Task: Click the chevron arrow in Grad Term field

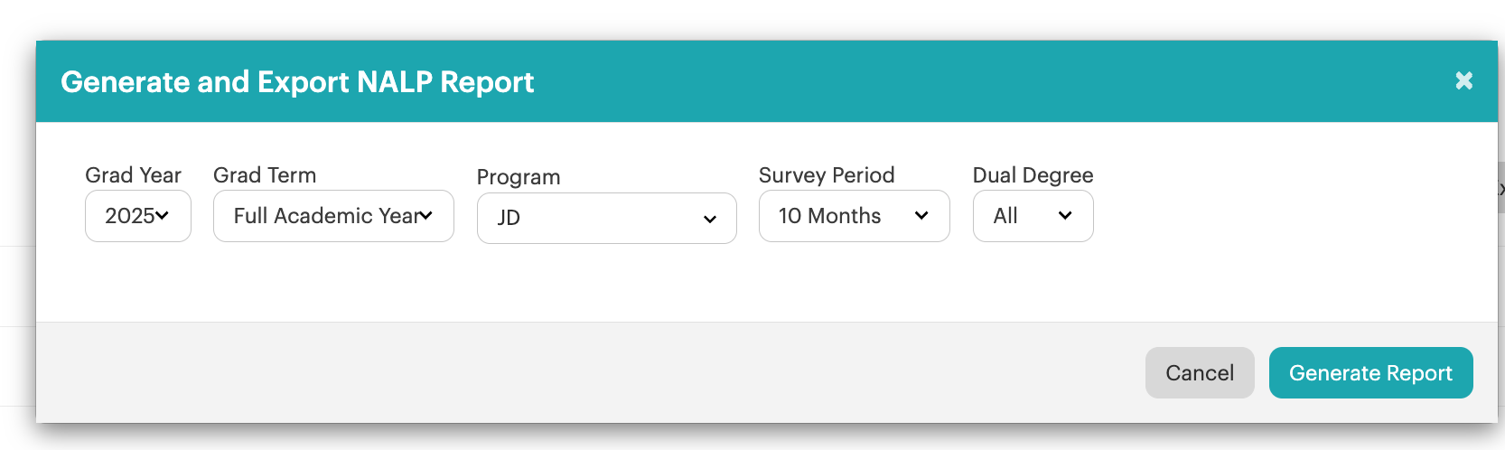Action: [x=425, y=215]
